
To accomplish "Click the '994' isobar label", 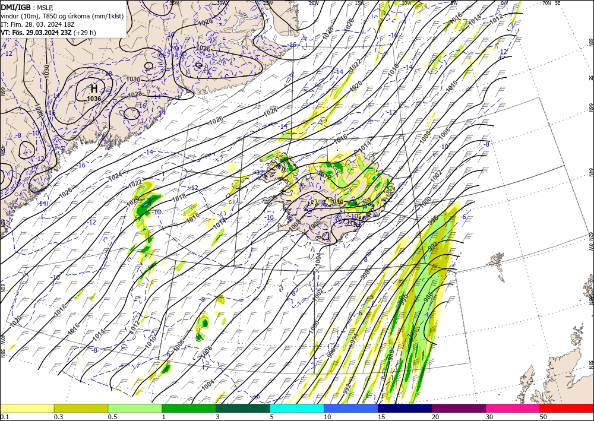I will (x=354, y=340).
